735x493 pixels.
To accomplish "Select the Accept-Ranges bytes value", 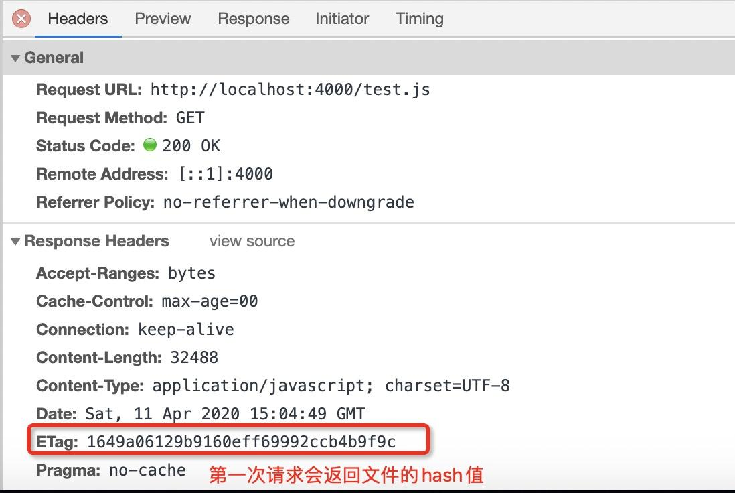I will tap(191, 273).
